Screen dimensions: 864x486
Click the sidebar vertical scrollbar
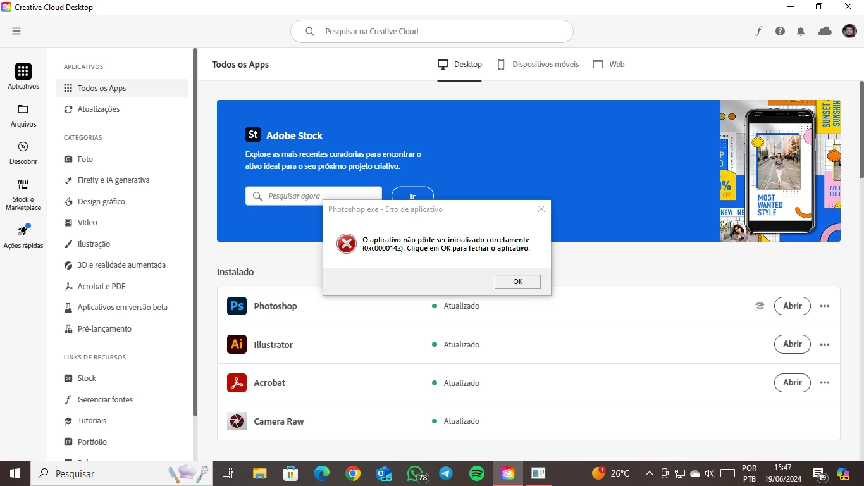pos(195,232)
